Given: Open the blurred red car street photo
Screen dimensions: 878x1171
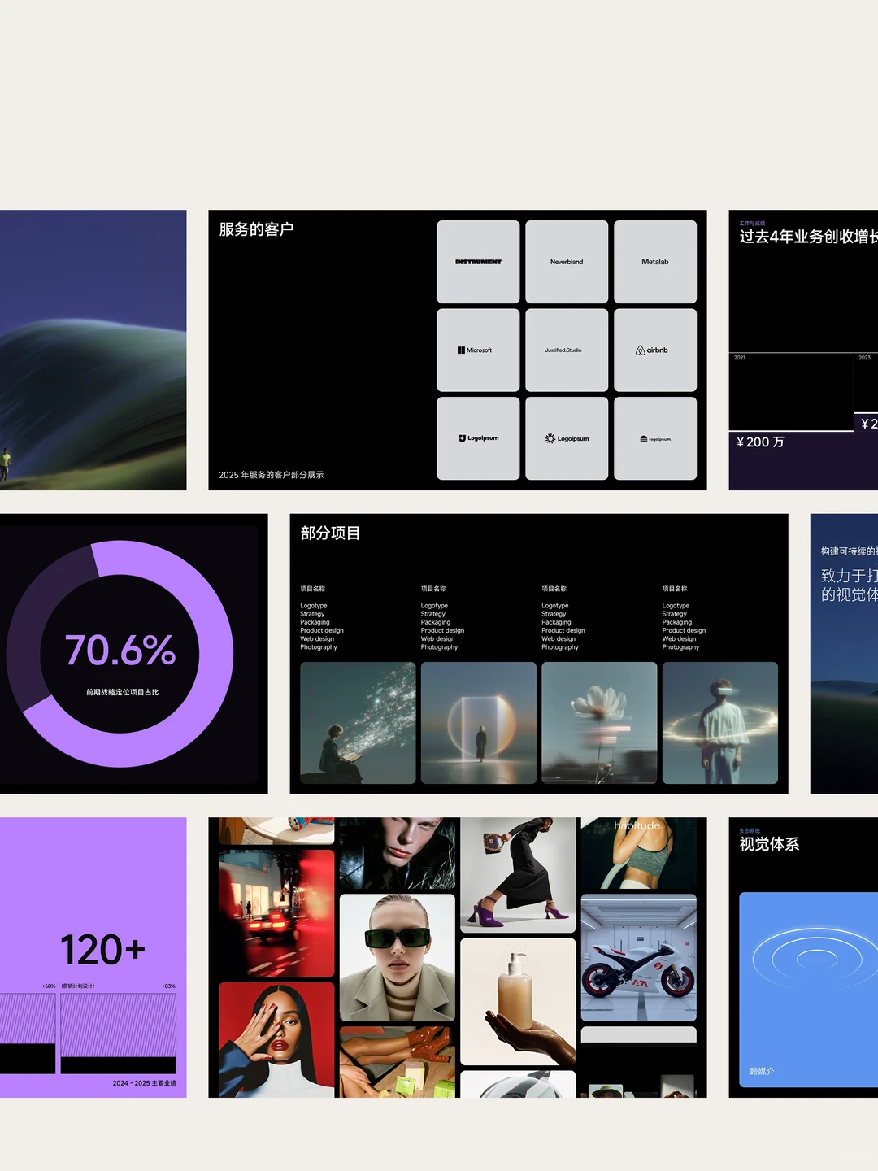Looking at the screenshot, I should coord(276,913).
